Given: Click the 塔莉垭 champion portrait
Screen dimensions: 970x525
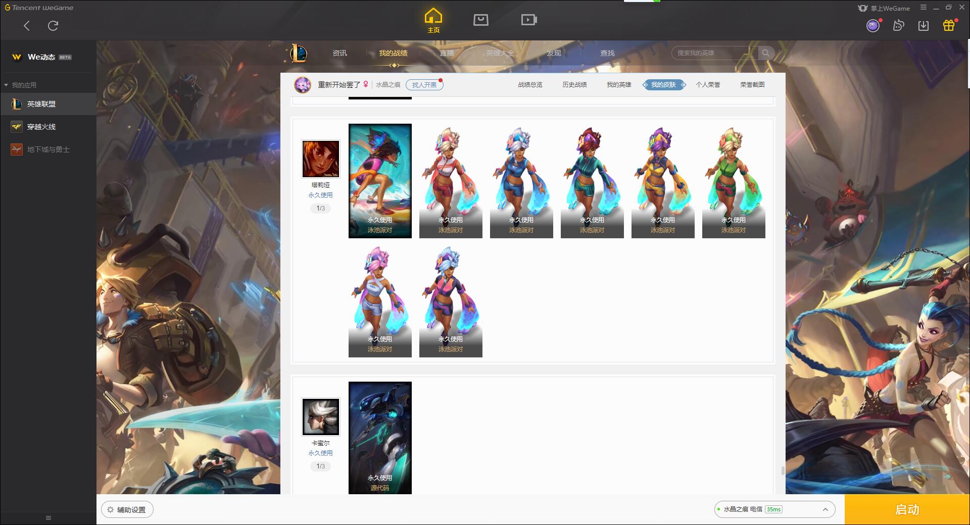Looking at the screenshot, I should coord(321,159).
